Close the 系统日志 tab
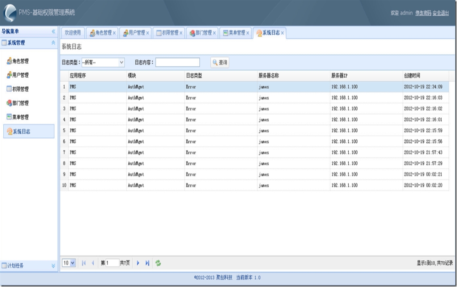Image resolution: width=457 pixels, height=287 pixels. click(282, 33)
